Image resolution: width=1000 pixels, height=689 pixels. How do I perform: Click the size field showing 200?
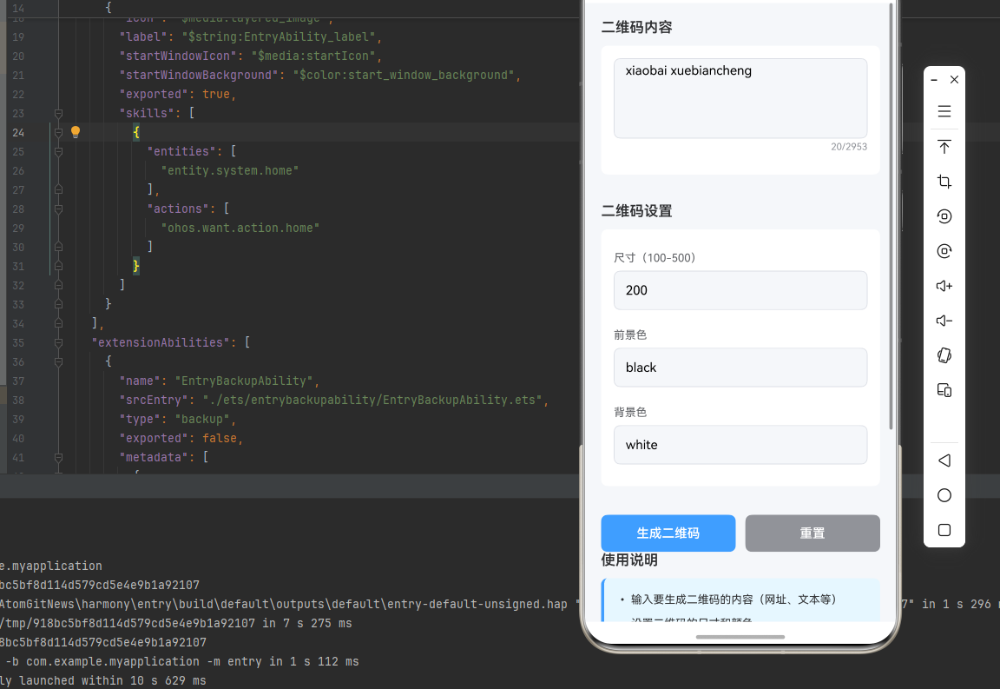tap(740, 290)
